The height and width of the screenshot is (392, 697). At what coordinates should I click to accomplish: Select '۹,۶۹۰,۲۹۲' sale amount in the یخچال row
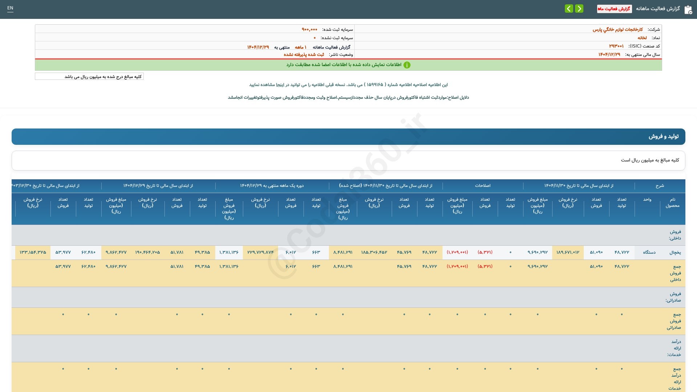tap(538, 252)
